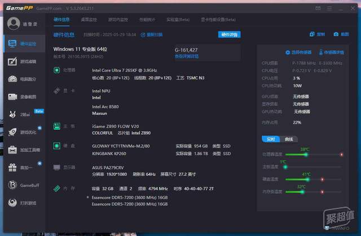
Task: Click the green memory stick icon
Action: [57, 189]
